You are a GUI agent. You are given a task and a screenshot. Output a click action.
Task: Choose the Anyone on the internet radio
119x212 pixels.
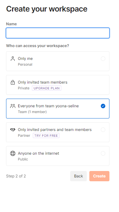(103, 153)
